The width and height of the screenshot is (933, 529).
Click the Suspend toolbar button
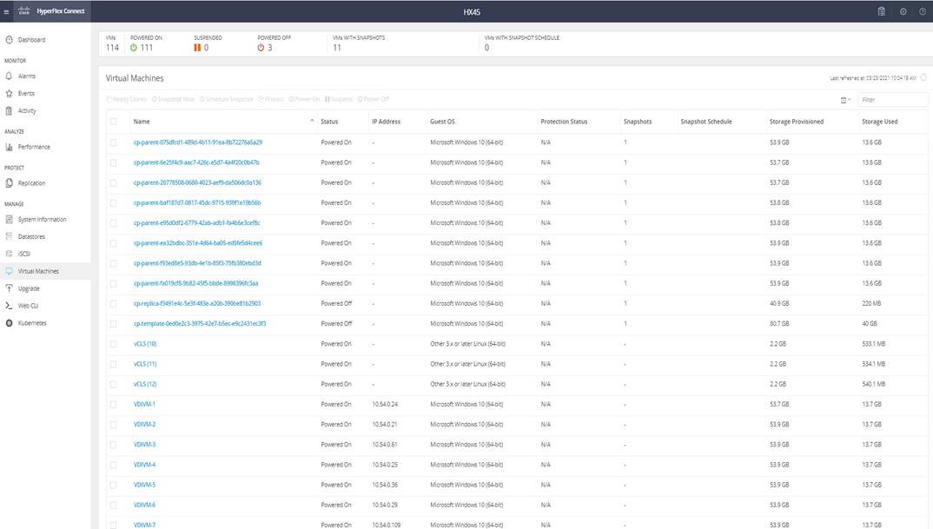(x=339, y=99)
